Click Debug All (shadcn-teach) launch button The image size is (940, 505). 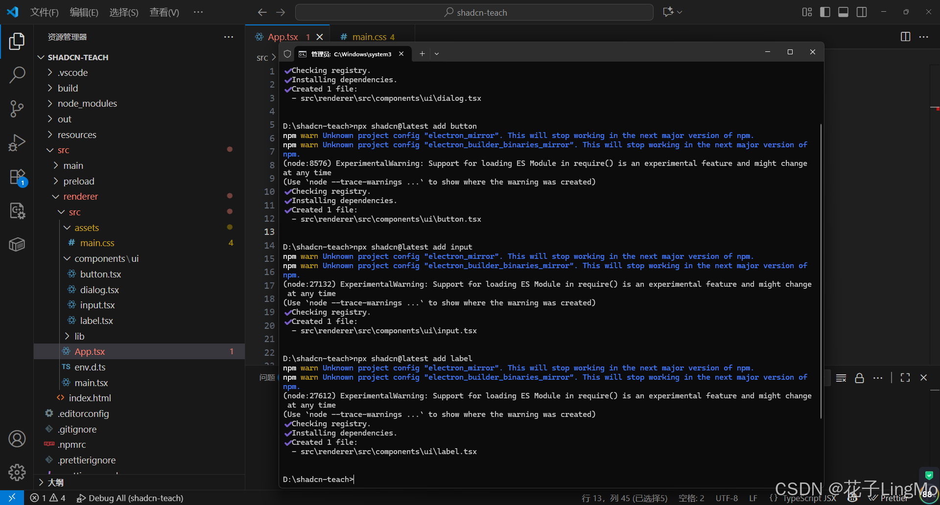click(x=130, y=498)
